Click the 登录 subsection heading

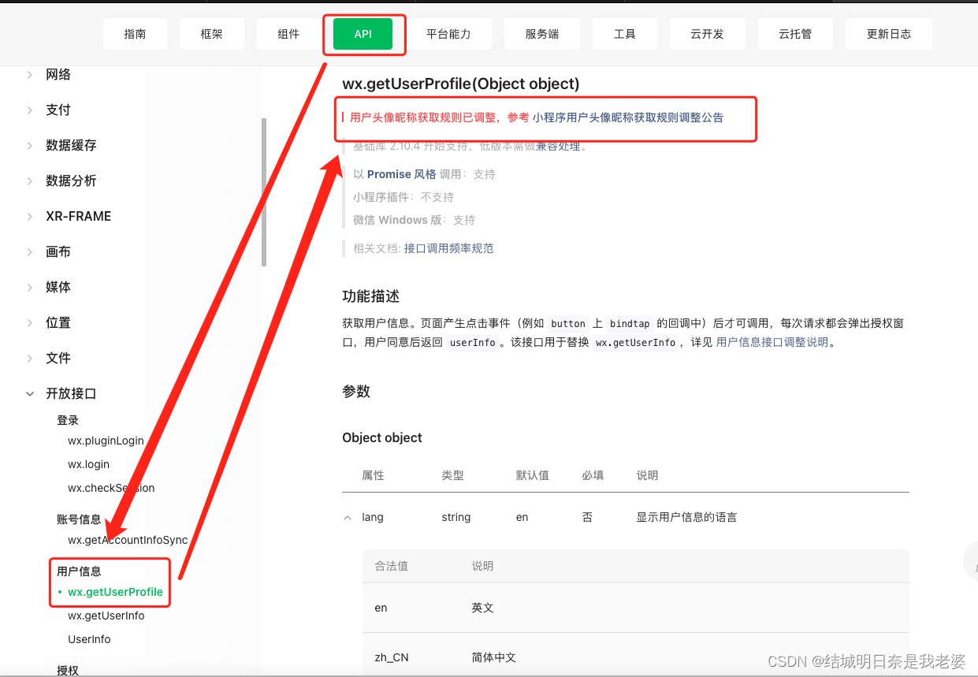coord(68,420)
